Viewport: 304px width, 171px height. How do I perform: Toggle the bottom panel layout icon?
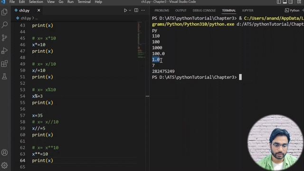285,2
